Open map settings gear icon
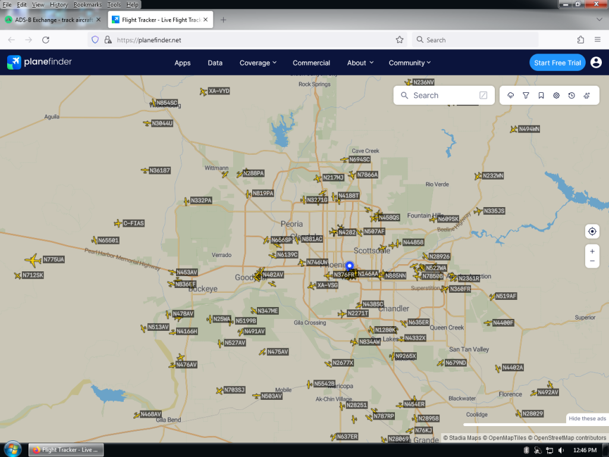 click(x=556, y=95)
